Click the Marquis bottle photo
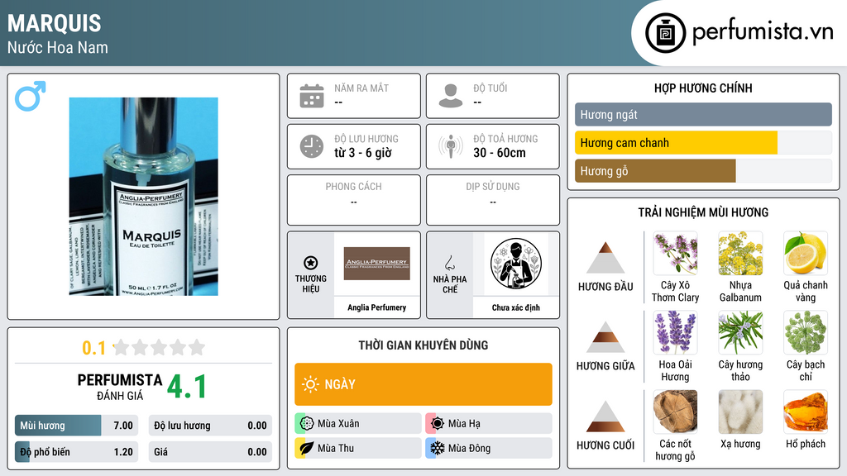This screenshot has height=476, width=847. coord(144,197)
